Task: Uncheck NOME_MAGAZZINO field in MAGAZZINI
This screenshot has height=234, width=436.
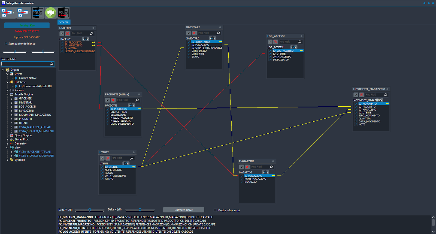Action: 242,179
